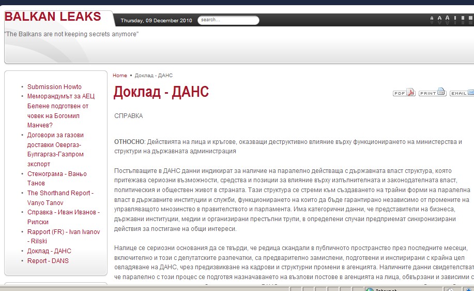Open Договори за газови доставки sidebar link
The height and width of the screenshot is (291, 474).
55,149
